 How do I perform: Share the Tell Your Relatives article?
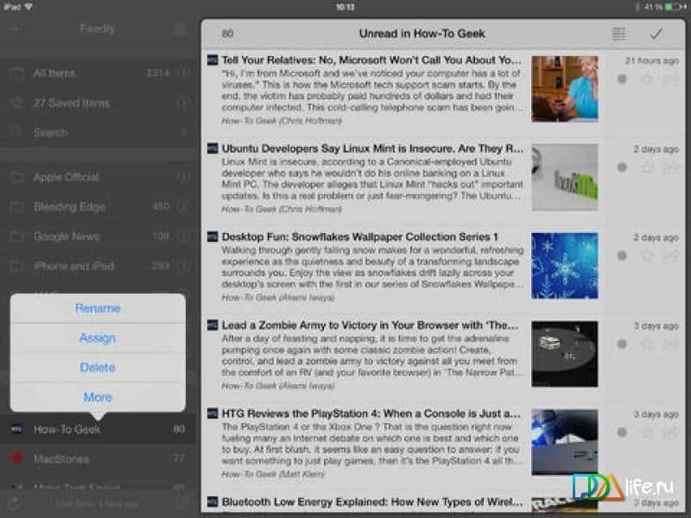point(670,79)
